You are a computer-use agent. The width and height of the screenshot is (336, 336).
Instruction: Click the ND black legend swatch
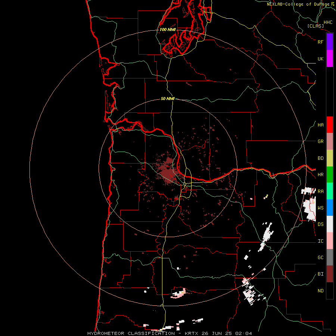click(330, 290)
